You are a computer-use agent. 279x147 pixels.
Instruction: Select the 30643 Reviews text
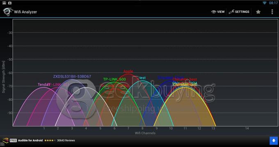[x=66, y=140]
